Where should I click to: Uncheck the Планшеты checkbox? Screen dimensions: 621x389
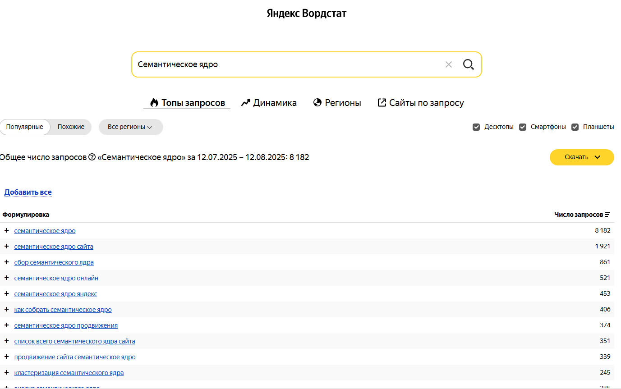click(x=575, y=127)
